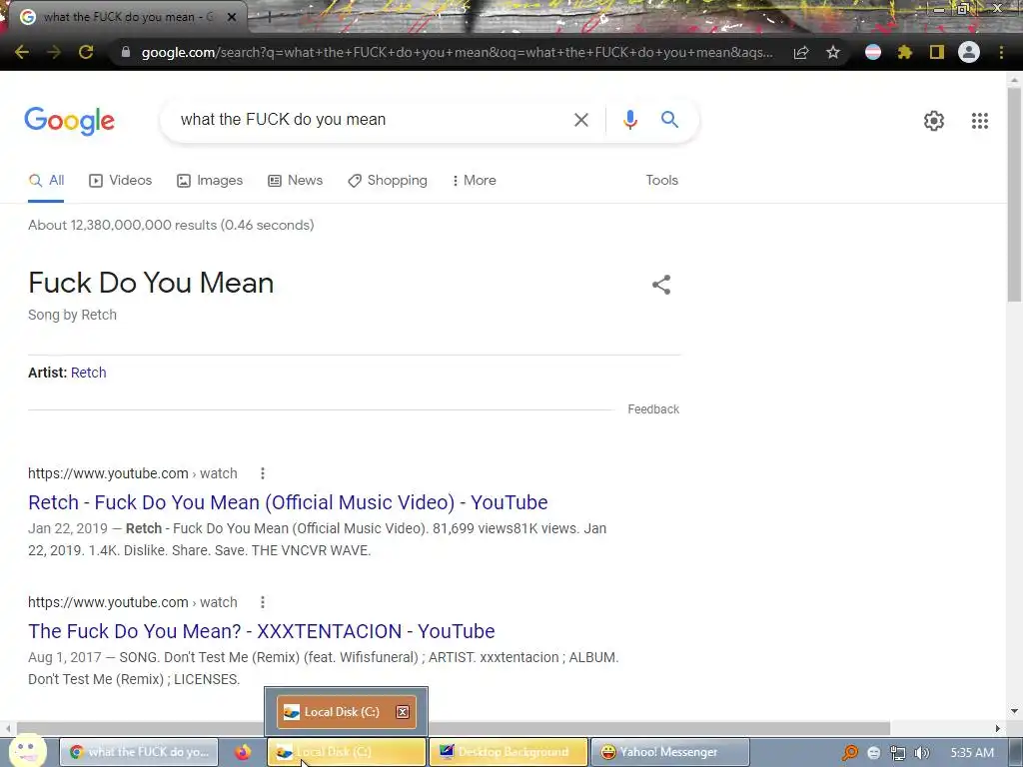Toggle Chrome side panel
The image size is (1023, 767).
coord(937,52)
